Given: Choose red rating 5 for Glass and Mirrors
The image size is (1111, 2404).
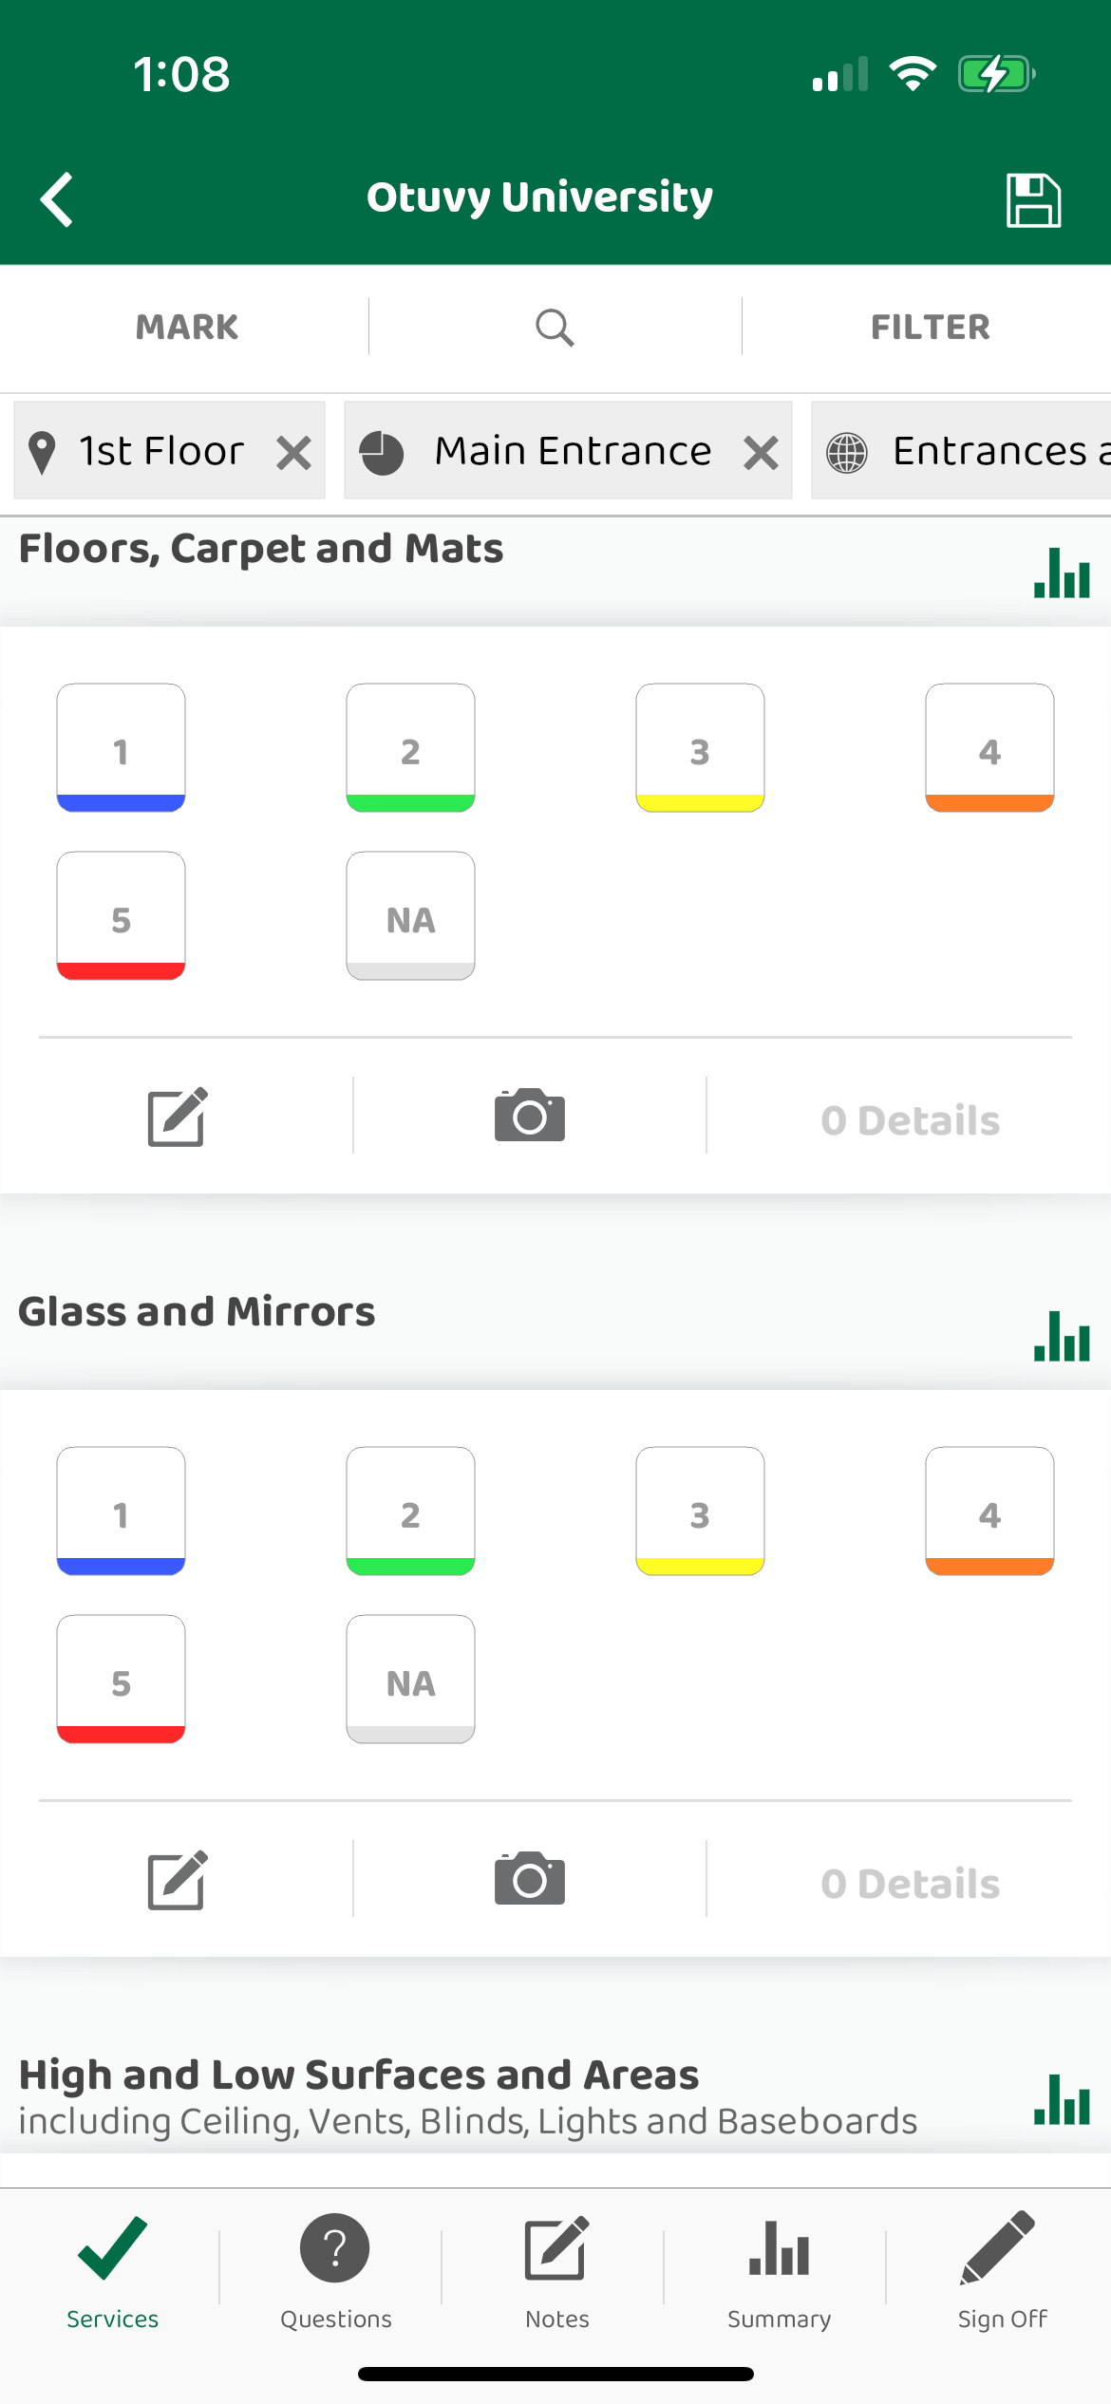Looking at the screenshot, I should pos(121,1679).
